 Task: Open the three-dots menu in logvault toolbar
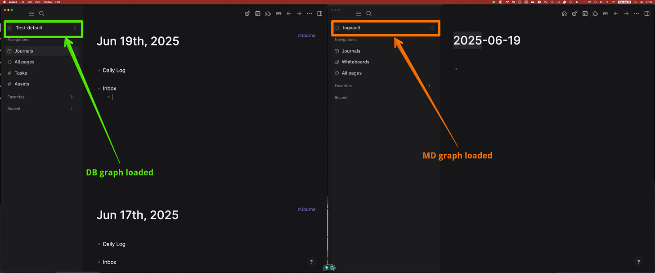click(637, 13)
